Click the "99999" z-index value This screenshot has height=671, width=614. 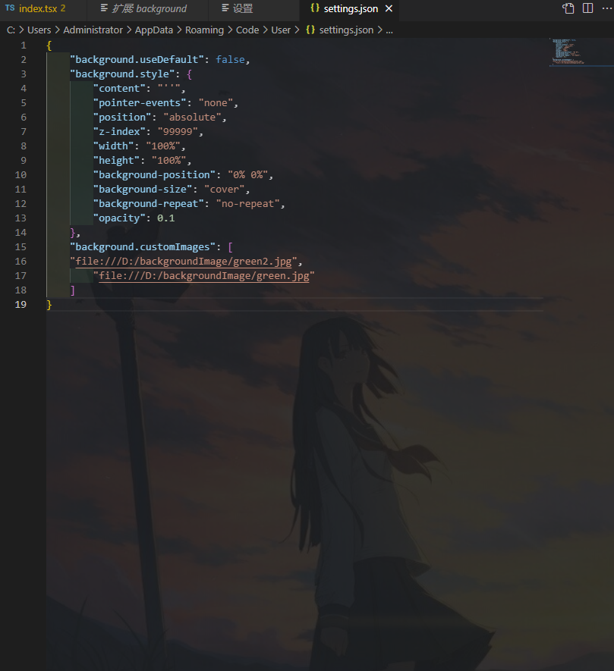[178, 132]
